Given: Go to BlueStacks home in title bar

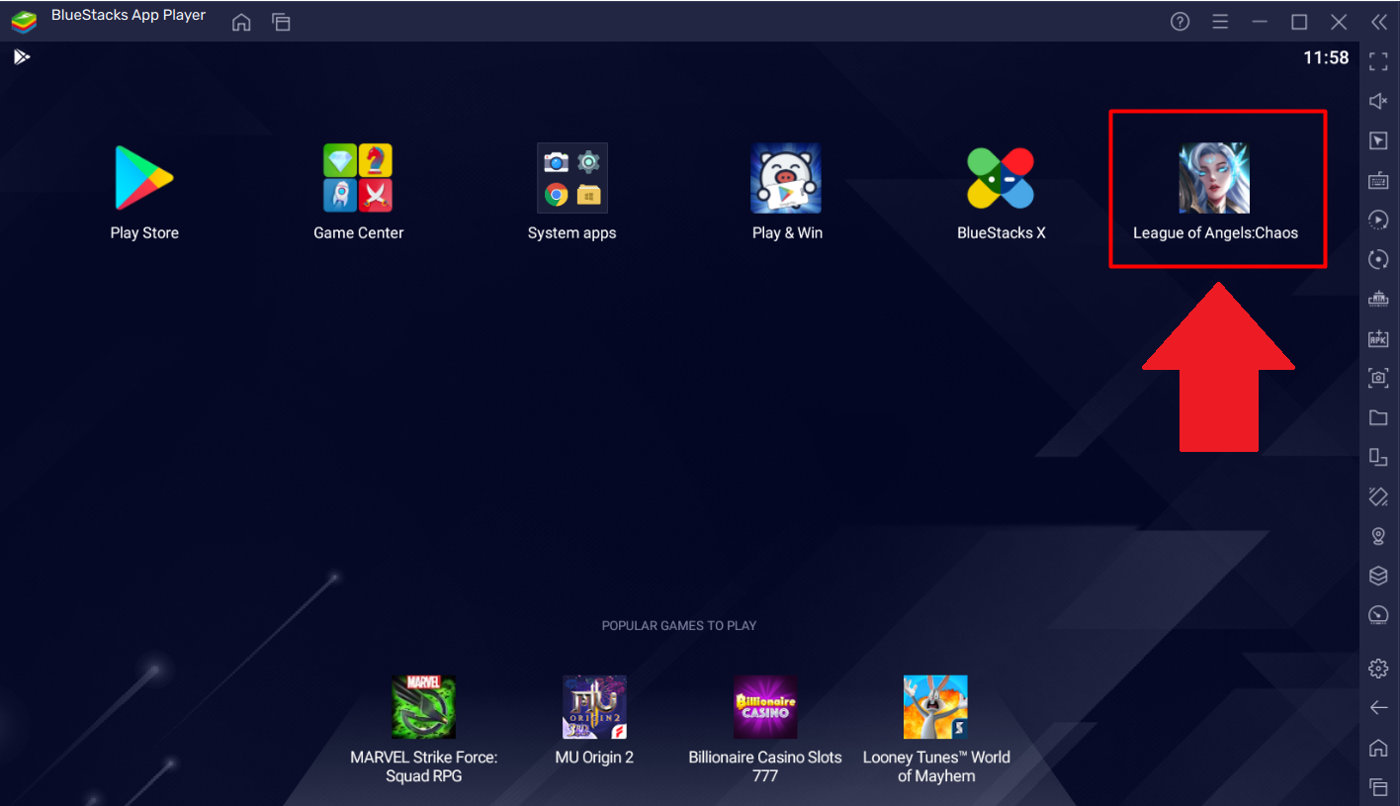Looking at the screenshot, I should coord(241,22).
